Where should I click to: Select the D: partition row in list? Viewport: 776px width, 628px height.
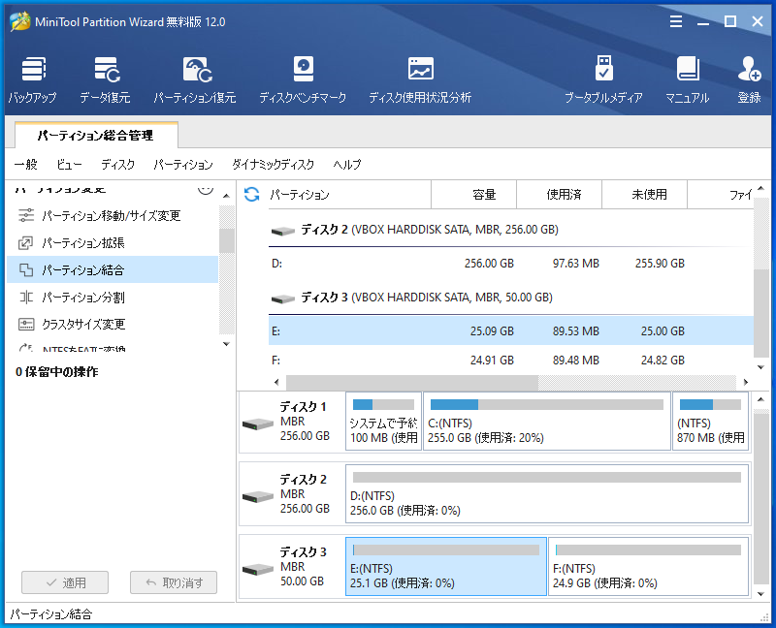tap(511, 263)
